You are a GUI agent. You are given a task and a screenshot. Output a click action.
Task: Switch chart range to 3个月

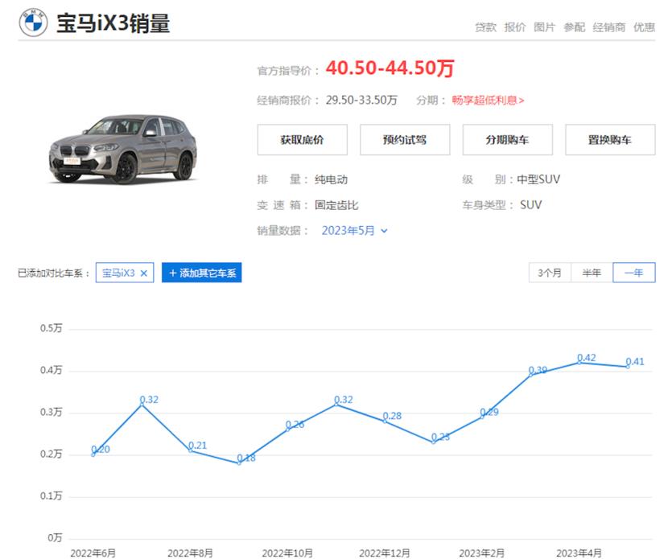coord(550,273)
